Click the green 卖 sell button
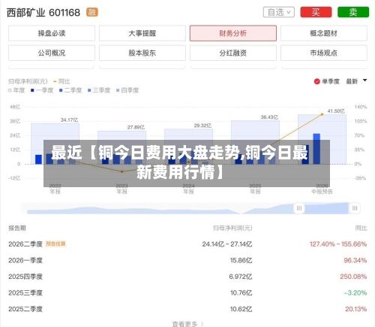 point(353,12)
